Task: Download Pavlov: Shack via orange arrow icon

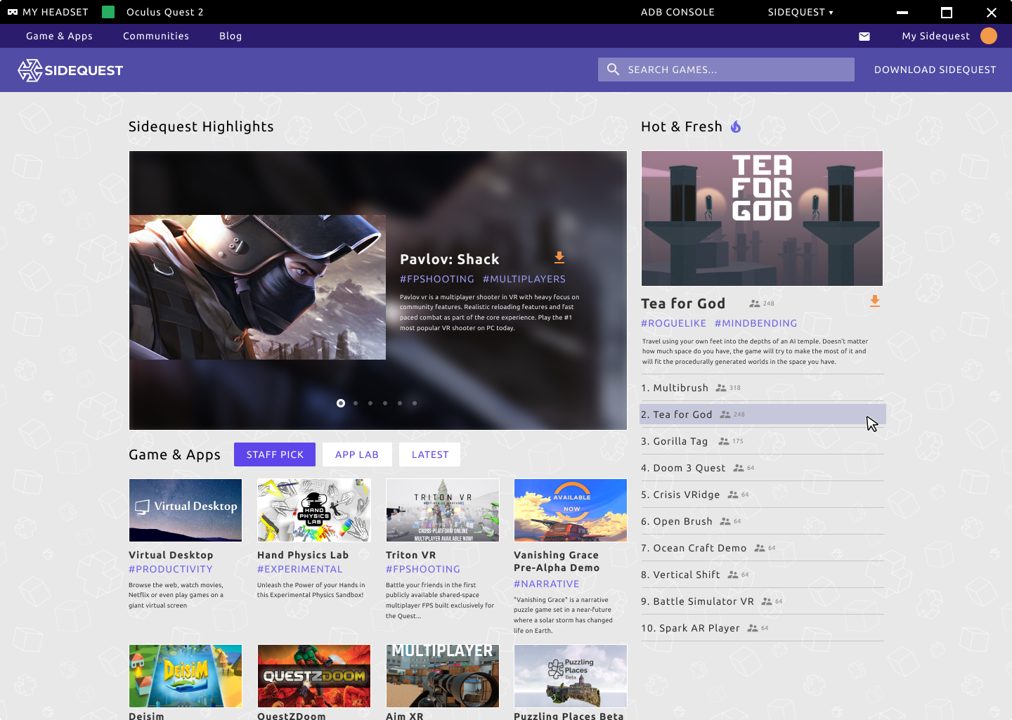Action: tap(559, 258)
